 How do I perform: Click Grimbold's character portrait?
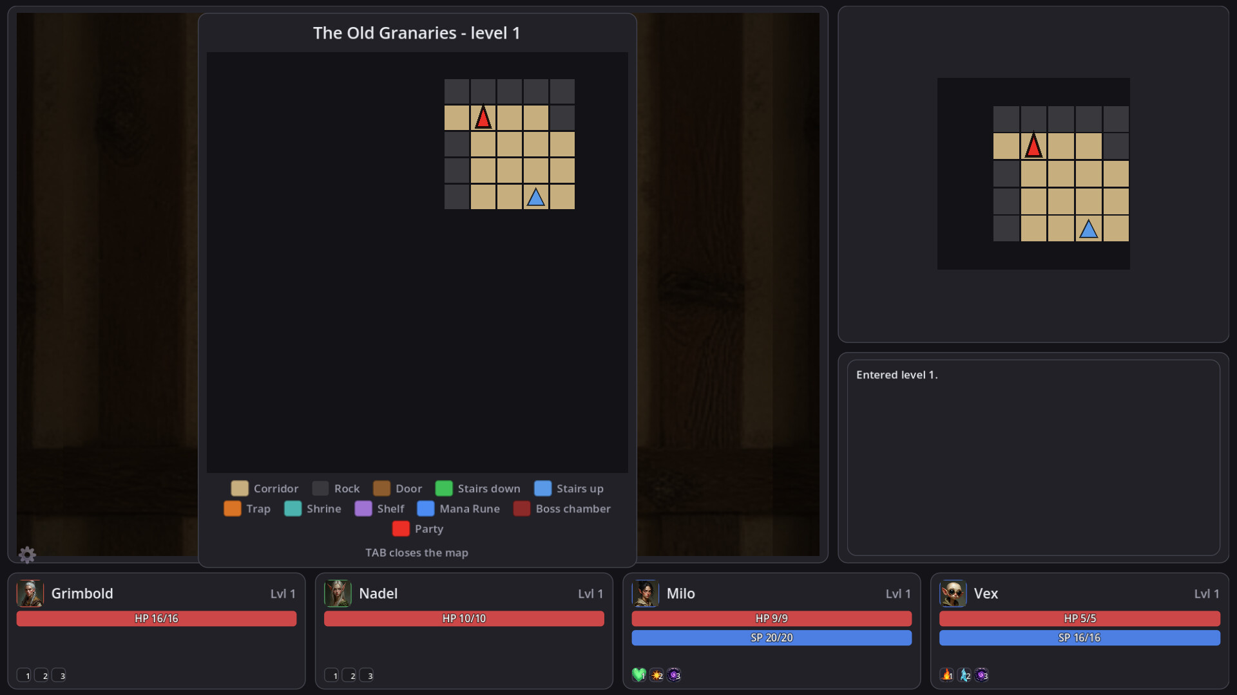pos(30,593)
